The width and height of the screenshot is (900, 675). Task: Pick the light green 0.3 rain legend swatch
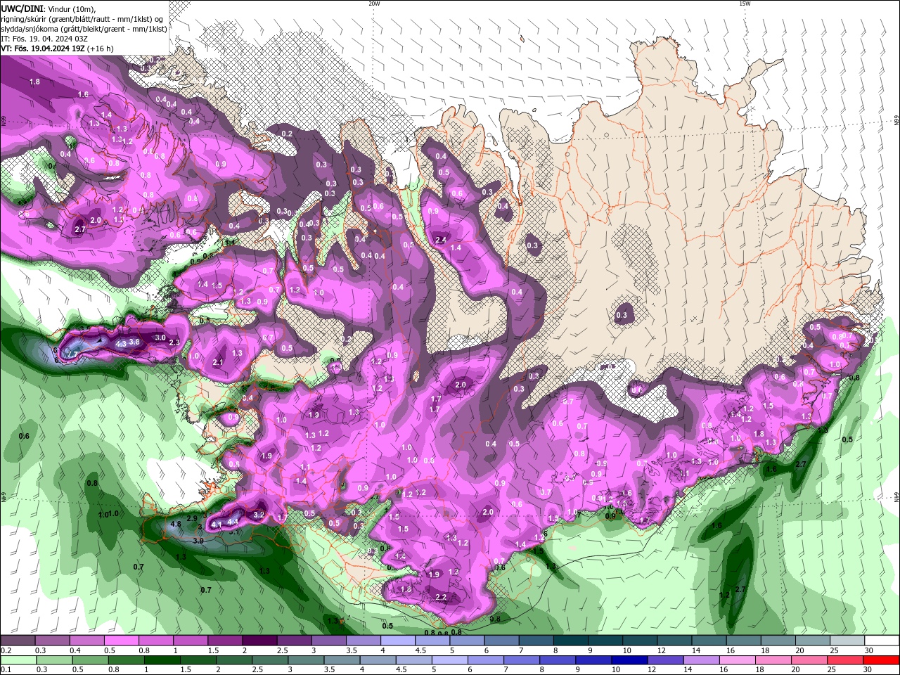point(54,660)
